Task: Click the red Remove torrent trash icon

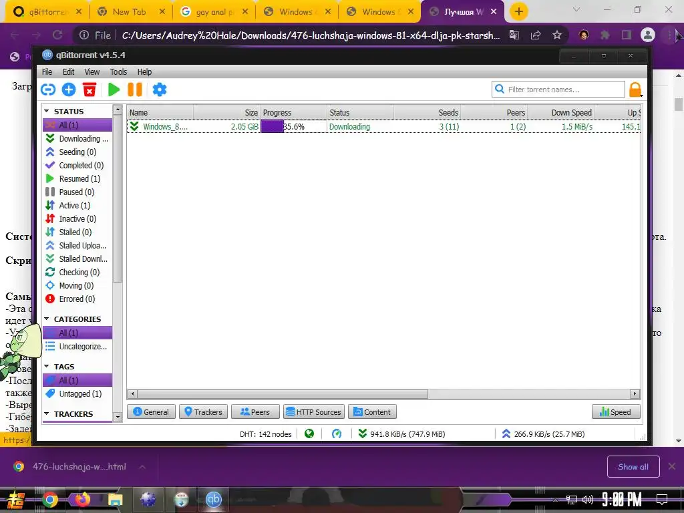Action: pos(90,90)
